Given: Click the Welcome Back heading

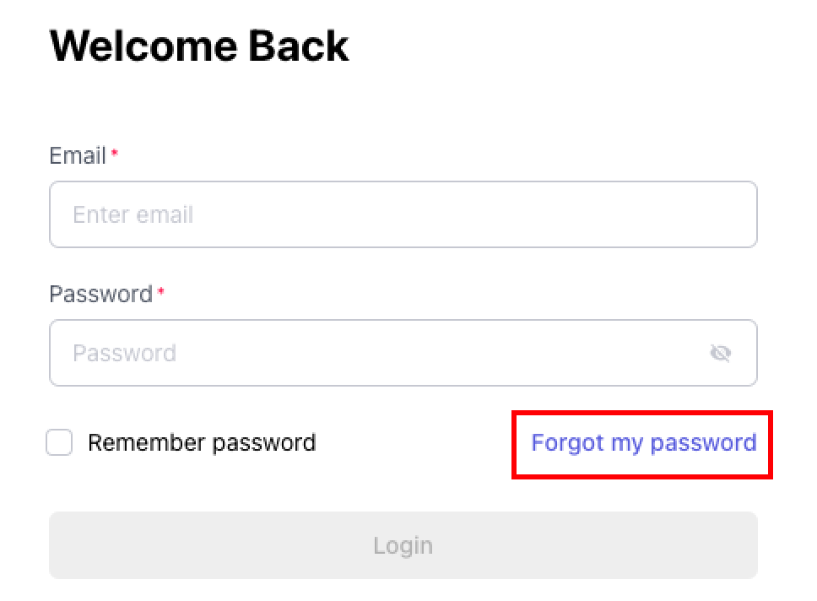Looking at the screenshot, I should coord(199,46).
